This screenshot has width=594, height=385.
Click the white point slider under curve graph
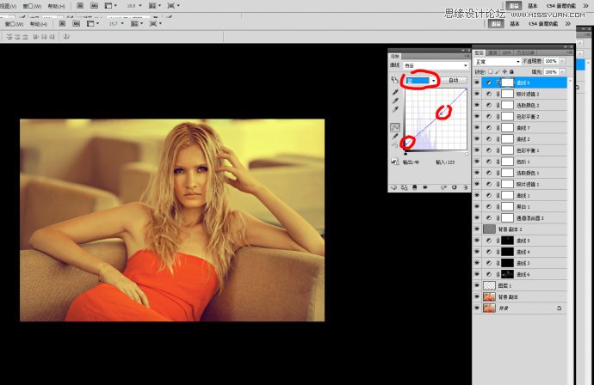pyautogui.click(x=467, y=153)
